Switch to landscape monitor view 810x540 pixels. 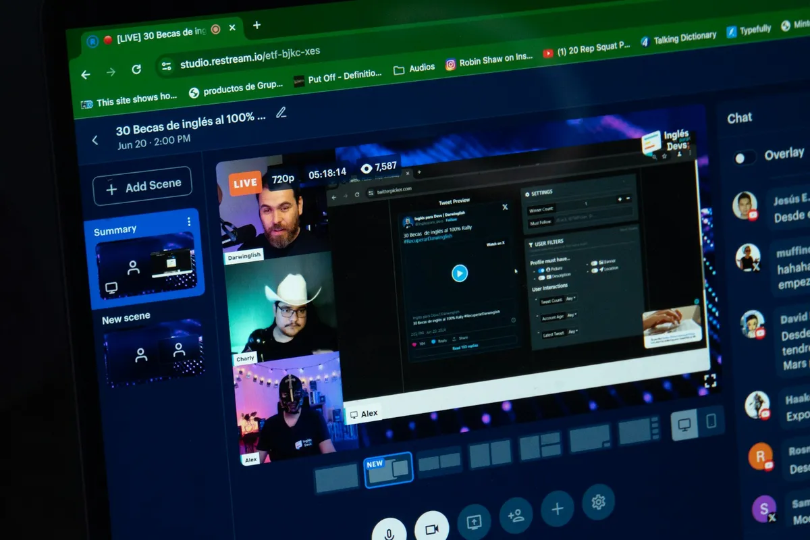pos(684,425)
